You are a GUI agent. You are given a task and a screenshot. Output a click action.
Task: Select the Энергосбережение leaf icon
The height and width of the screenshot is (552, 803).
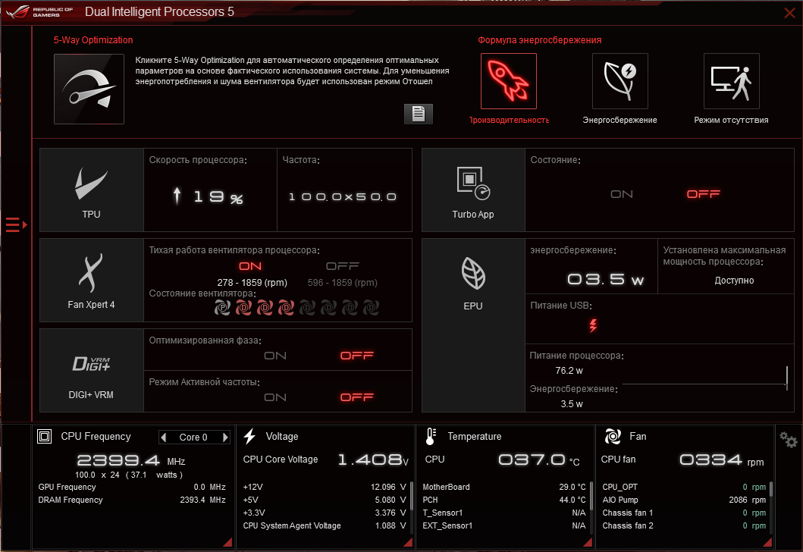[620, 81]
